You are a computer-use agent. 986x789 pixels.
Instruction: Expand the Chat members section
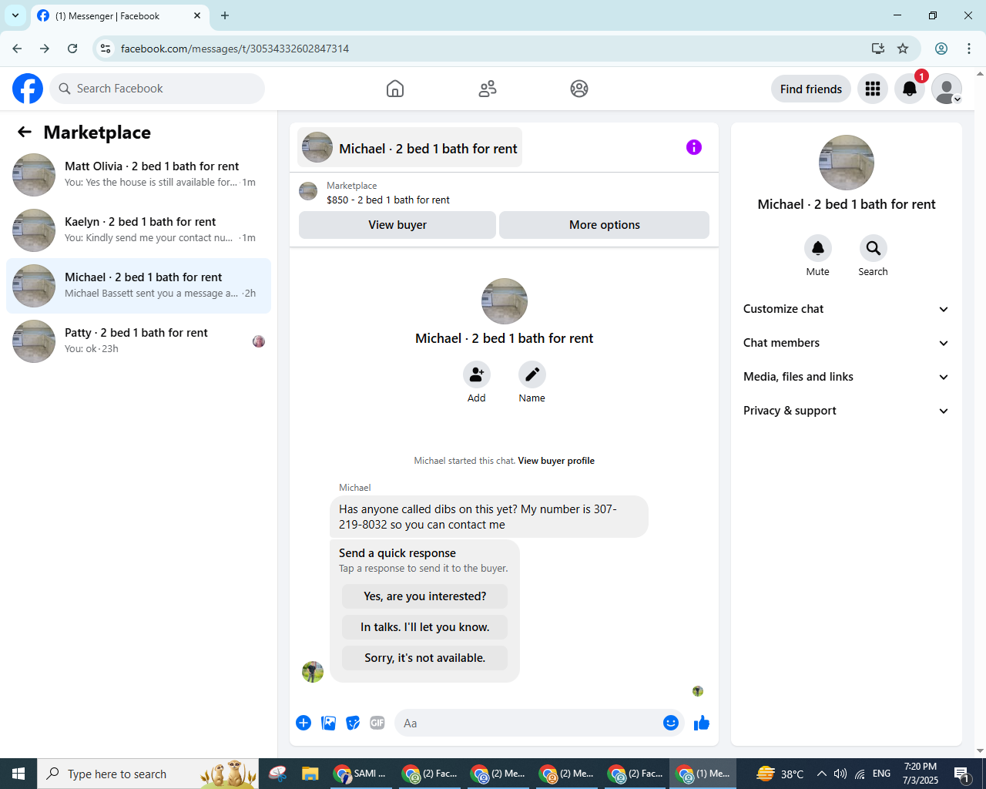[847, 343]
